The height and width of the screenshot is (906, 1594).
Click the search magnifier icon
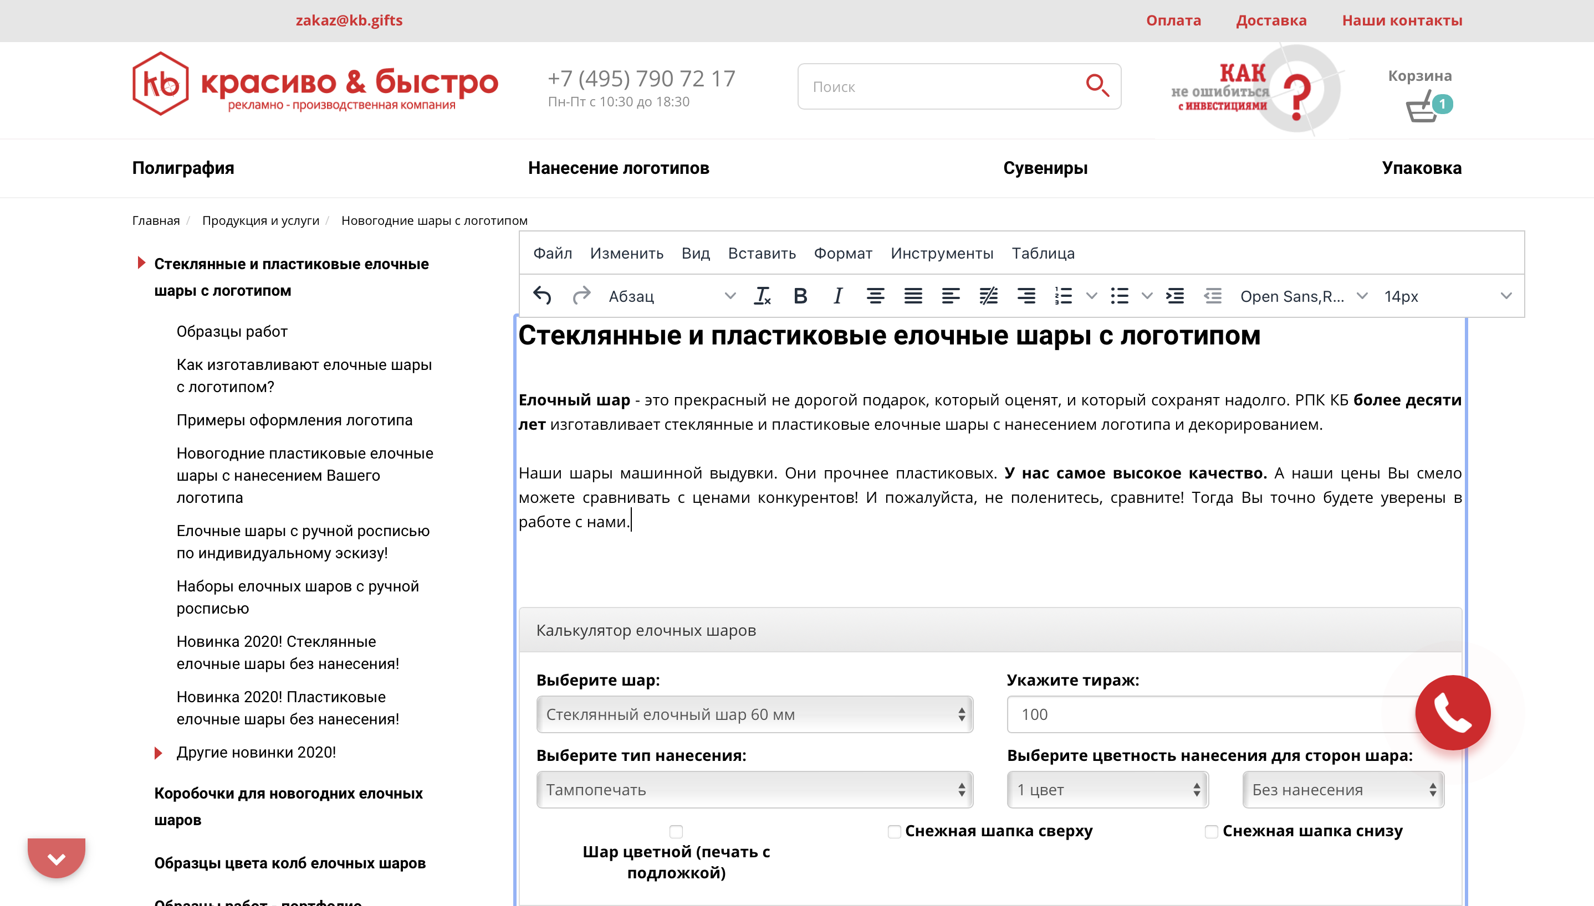(1097, 86)
